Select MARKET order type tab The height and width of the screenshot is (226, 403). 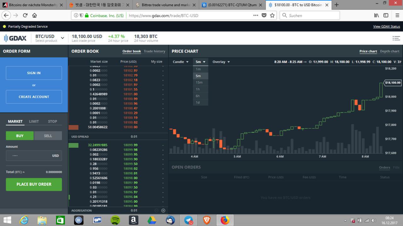coord(15,121)
